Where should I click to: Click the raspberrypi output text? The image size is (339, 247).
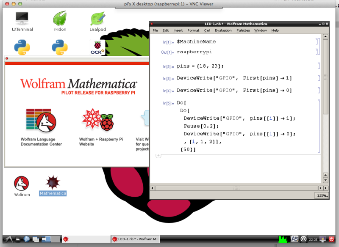pyautogui.click(x=195, y=52)
